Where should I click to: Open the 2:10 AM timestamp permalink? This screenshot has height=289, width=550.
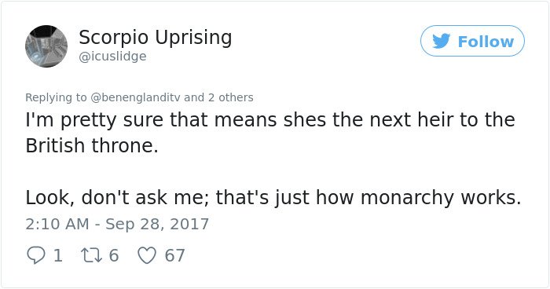(x=57, y=224)
